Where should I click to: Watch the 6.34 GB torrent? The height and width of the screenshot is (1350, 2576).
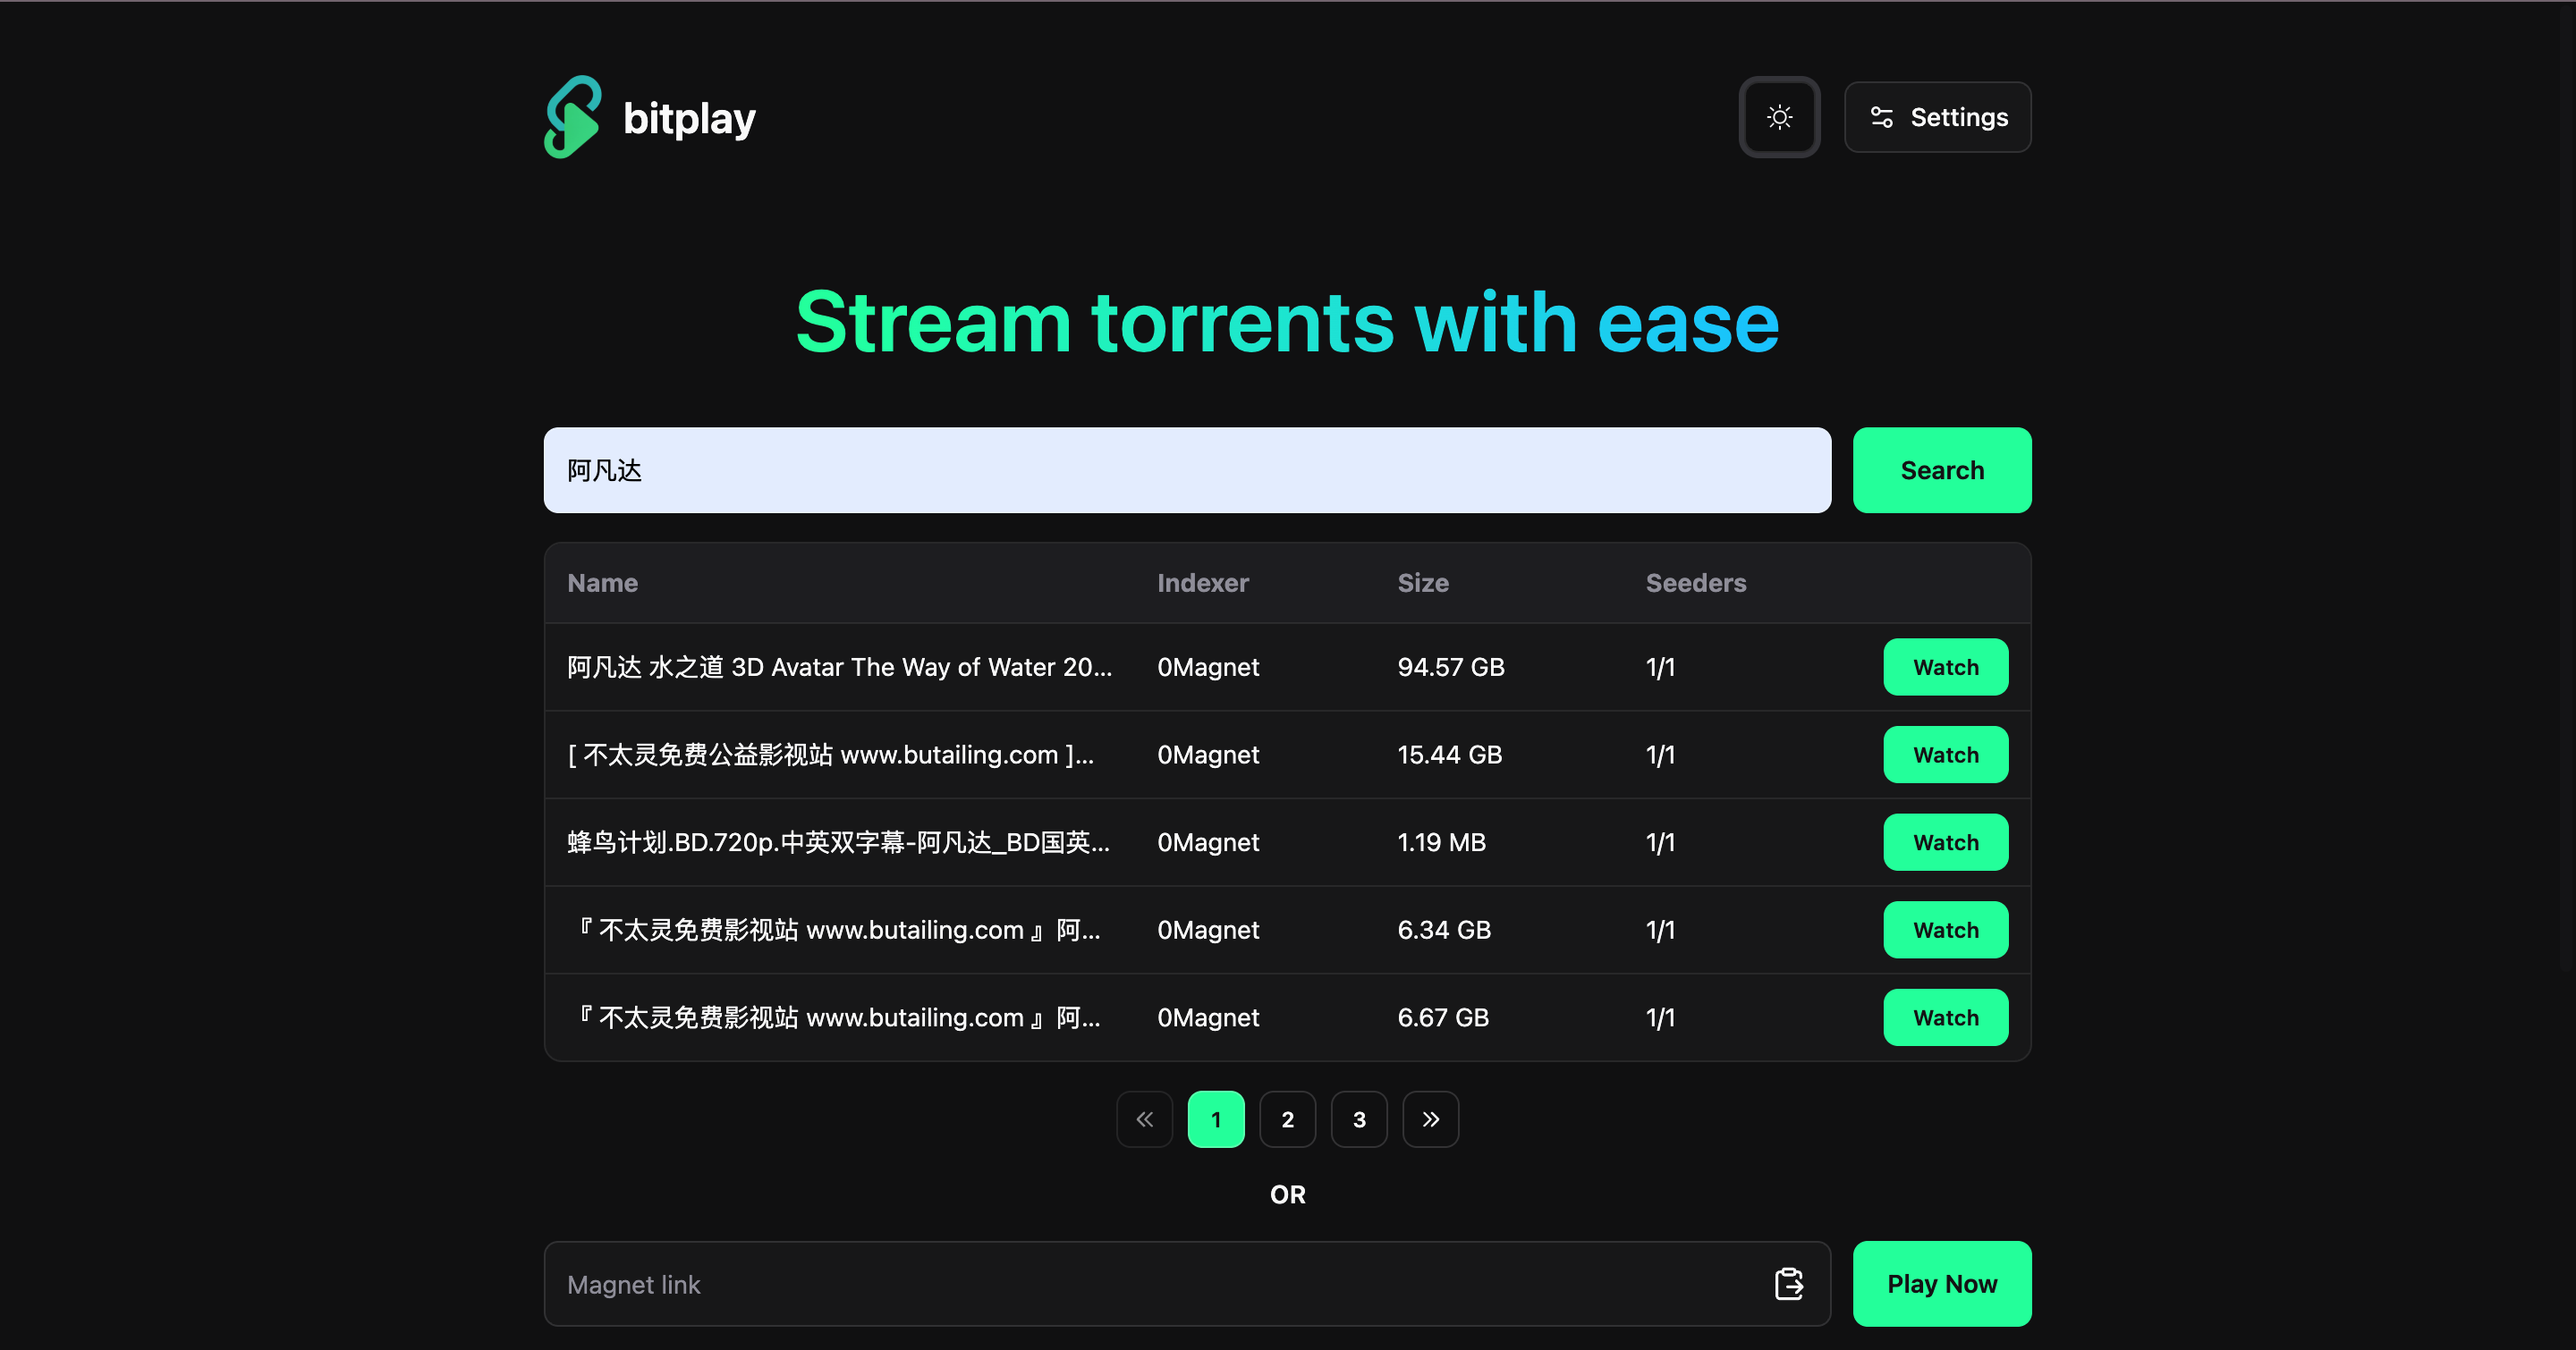(x=1945, y=931)
